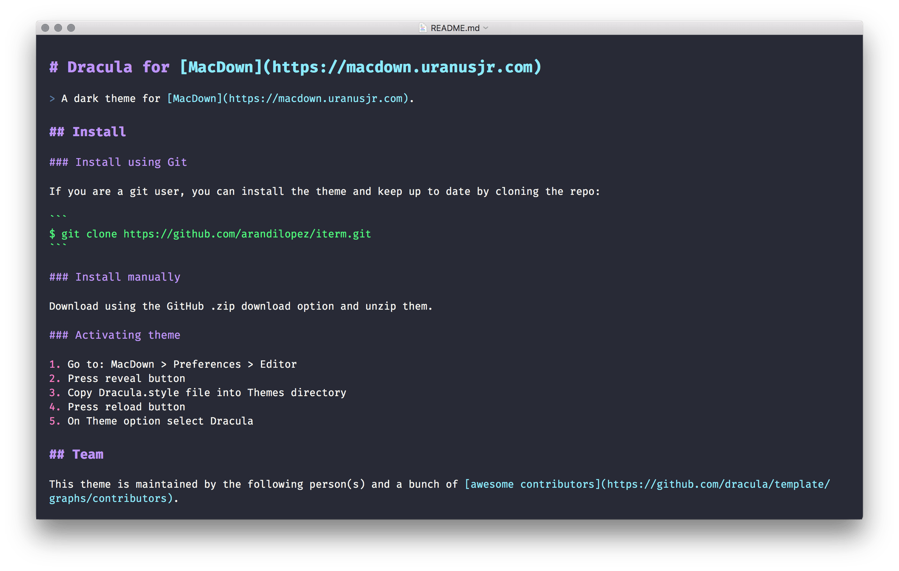Viewport: 899px width, 571px height.
Task: Click the README.md document icon in title bar
Action: pos(422,28)
